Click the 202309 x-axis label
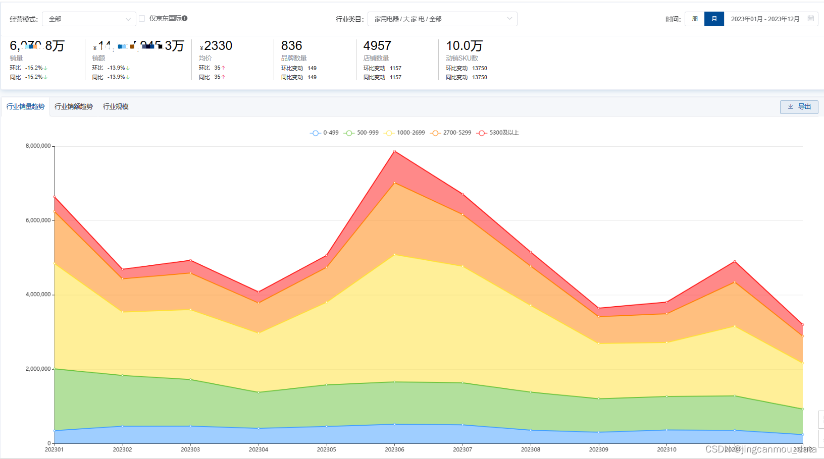The height and width of the screenshot is (459, 824). [599, 449]
